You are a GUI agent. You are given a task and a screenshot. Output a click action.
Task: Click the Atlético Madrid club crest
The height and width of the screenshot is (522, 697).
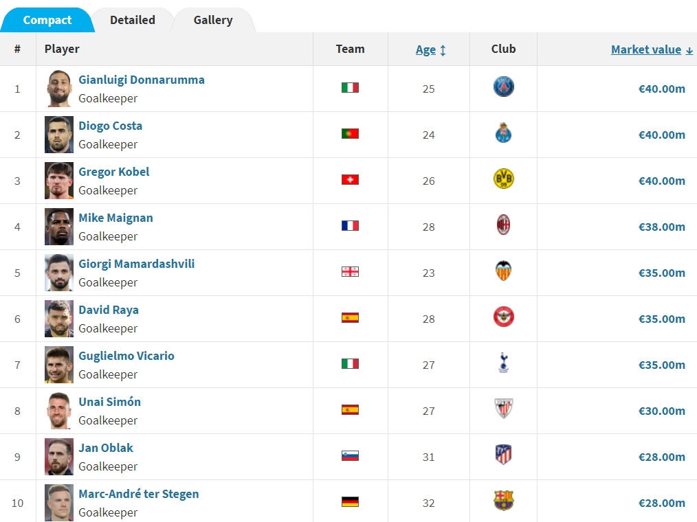[x=504, y=455]
